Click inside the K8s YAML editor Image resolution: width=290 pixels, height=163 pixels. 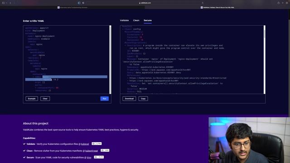tap(66, 59)
